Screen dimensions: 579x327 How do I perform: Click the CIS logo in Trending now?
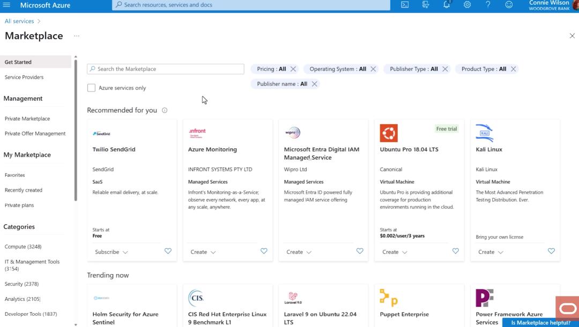coord(196,298)
